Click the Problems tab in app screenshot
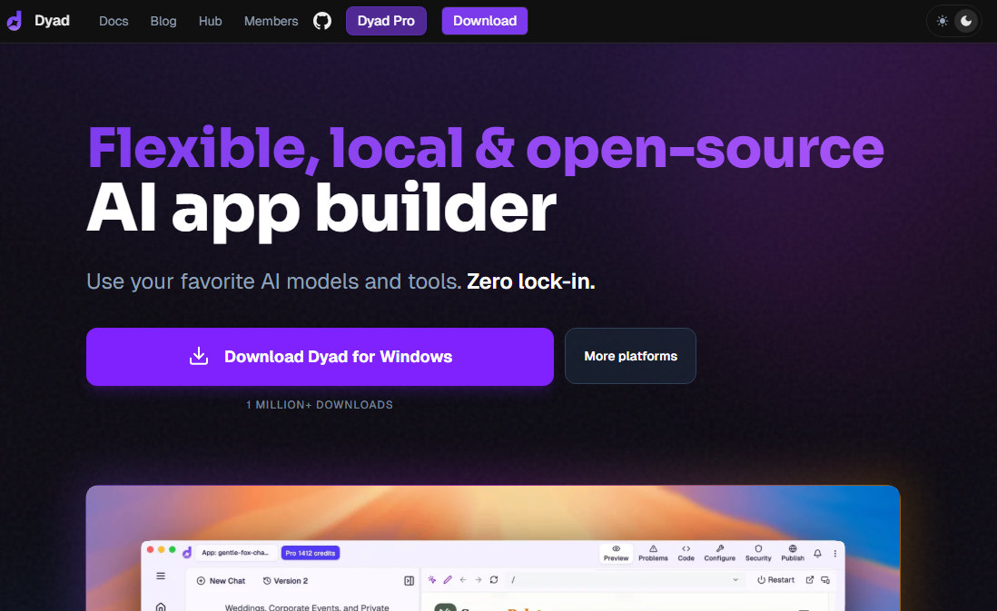The image size is (997, 611). click(x=653, y=553)
